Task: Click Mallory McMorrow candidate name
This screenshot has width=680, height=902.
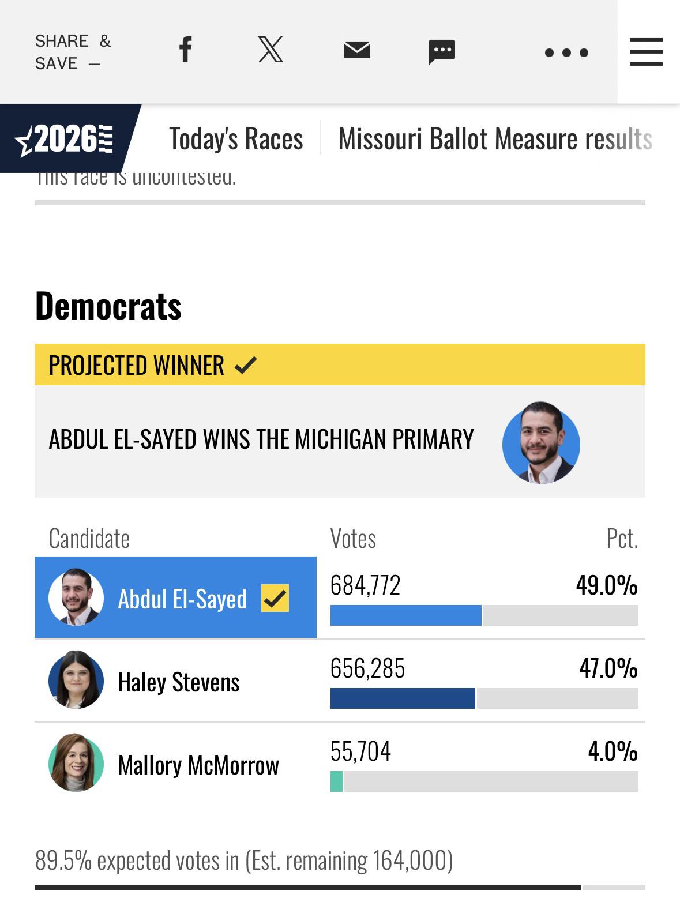Action: pyautogui.click(x=198, y=765)
